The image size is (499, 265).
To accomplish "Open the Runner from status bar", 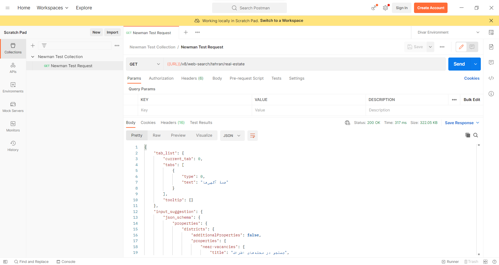I will coord(450,262).
